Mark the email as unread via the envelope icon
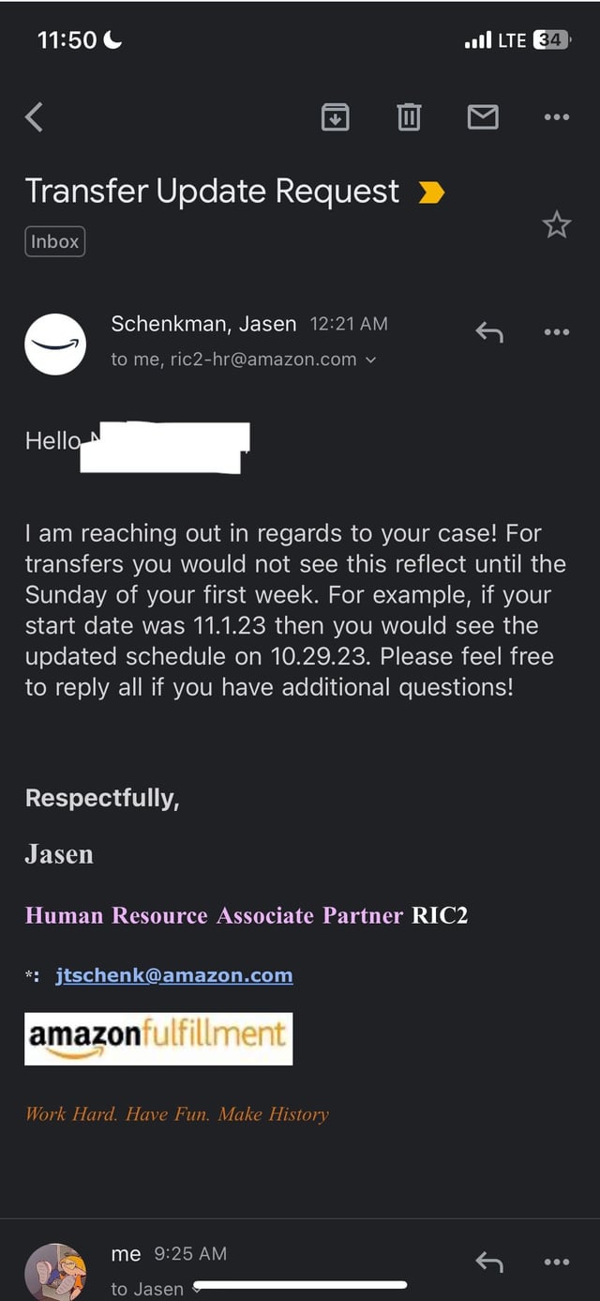This screenshot has width=600, height=1301. click(483, 117)
